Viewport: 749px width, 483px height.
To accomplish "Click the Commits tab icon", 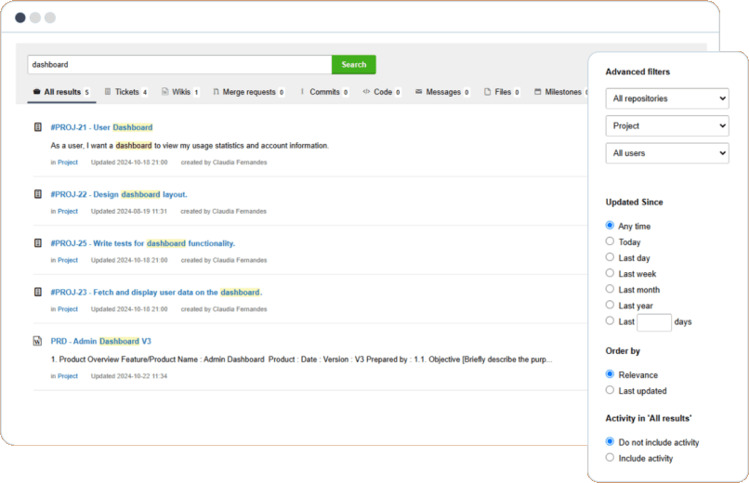I will (x=302, y=92).
